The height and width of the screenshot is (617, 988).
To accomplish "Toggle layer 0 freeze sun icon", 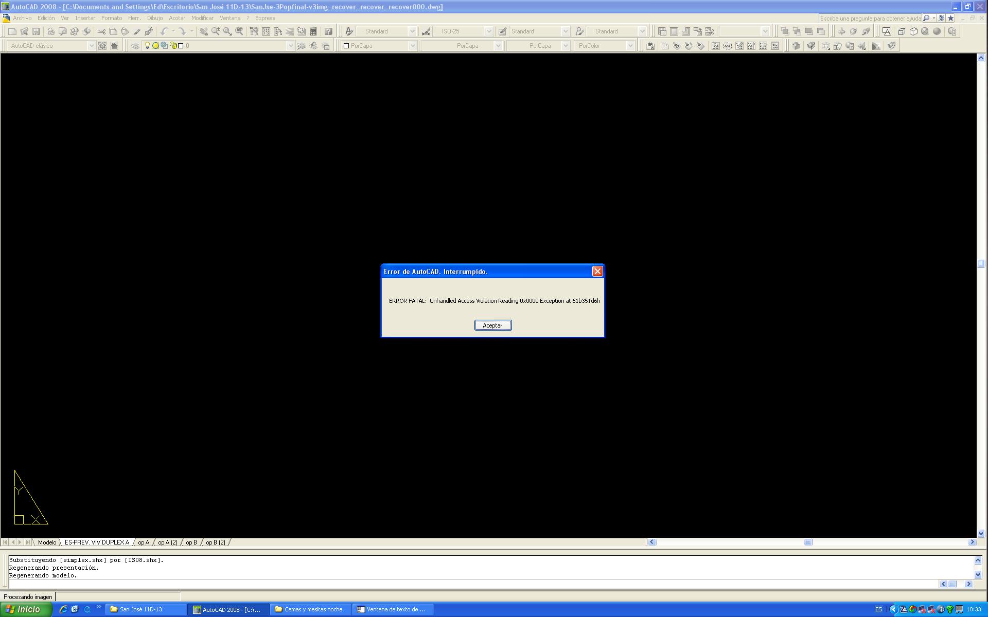I will click(155, 46).
